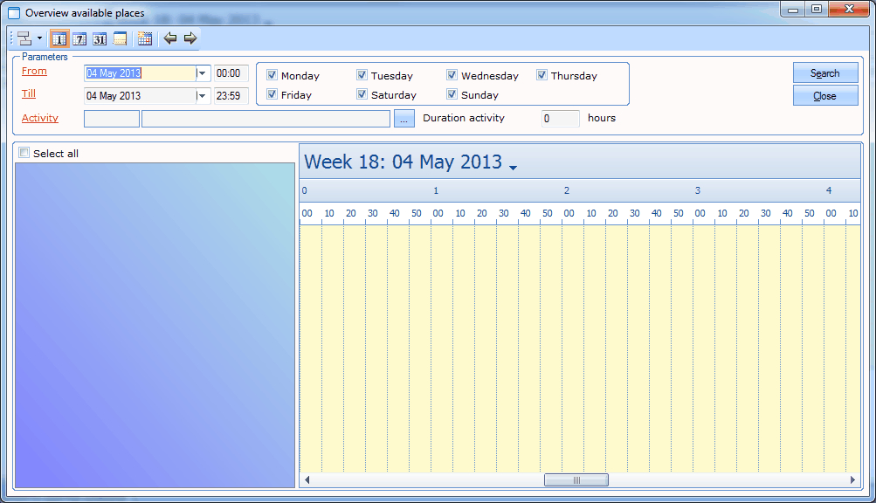
Task: Go forward with the right arrow icon
Action: click(x=190, y=38)
